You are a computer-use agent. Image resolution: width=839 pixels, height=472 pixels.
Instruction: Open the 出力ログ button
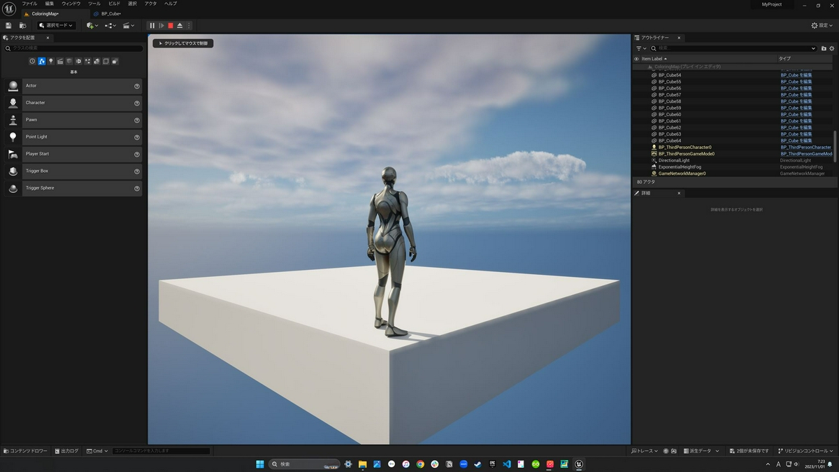(x=66, y=451)
